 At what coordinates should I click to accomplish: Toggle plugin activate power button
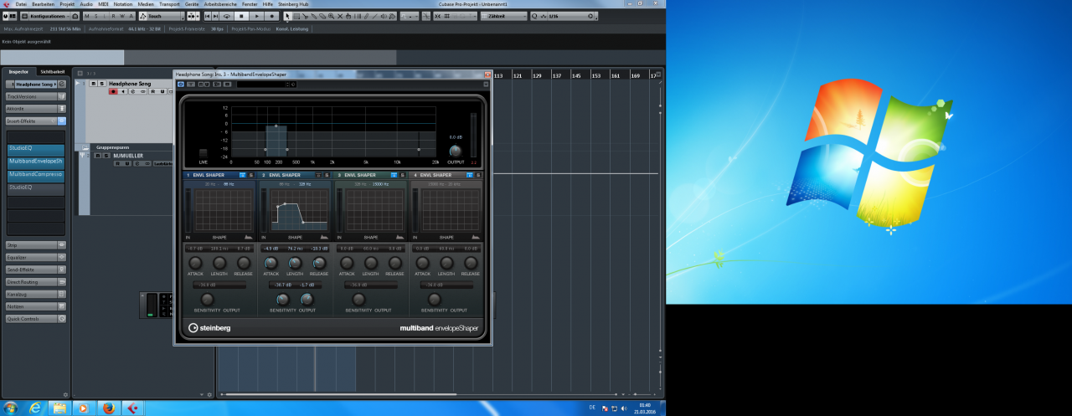click(180, 84)
